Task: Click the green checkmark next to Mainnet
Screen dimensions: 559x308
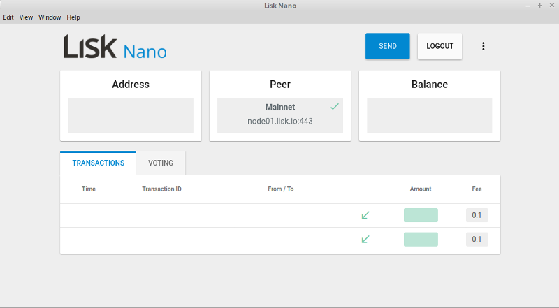Action: (x=334, y=106)
